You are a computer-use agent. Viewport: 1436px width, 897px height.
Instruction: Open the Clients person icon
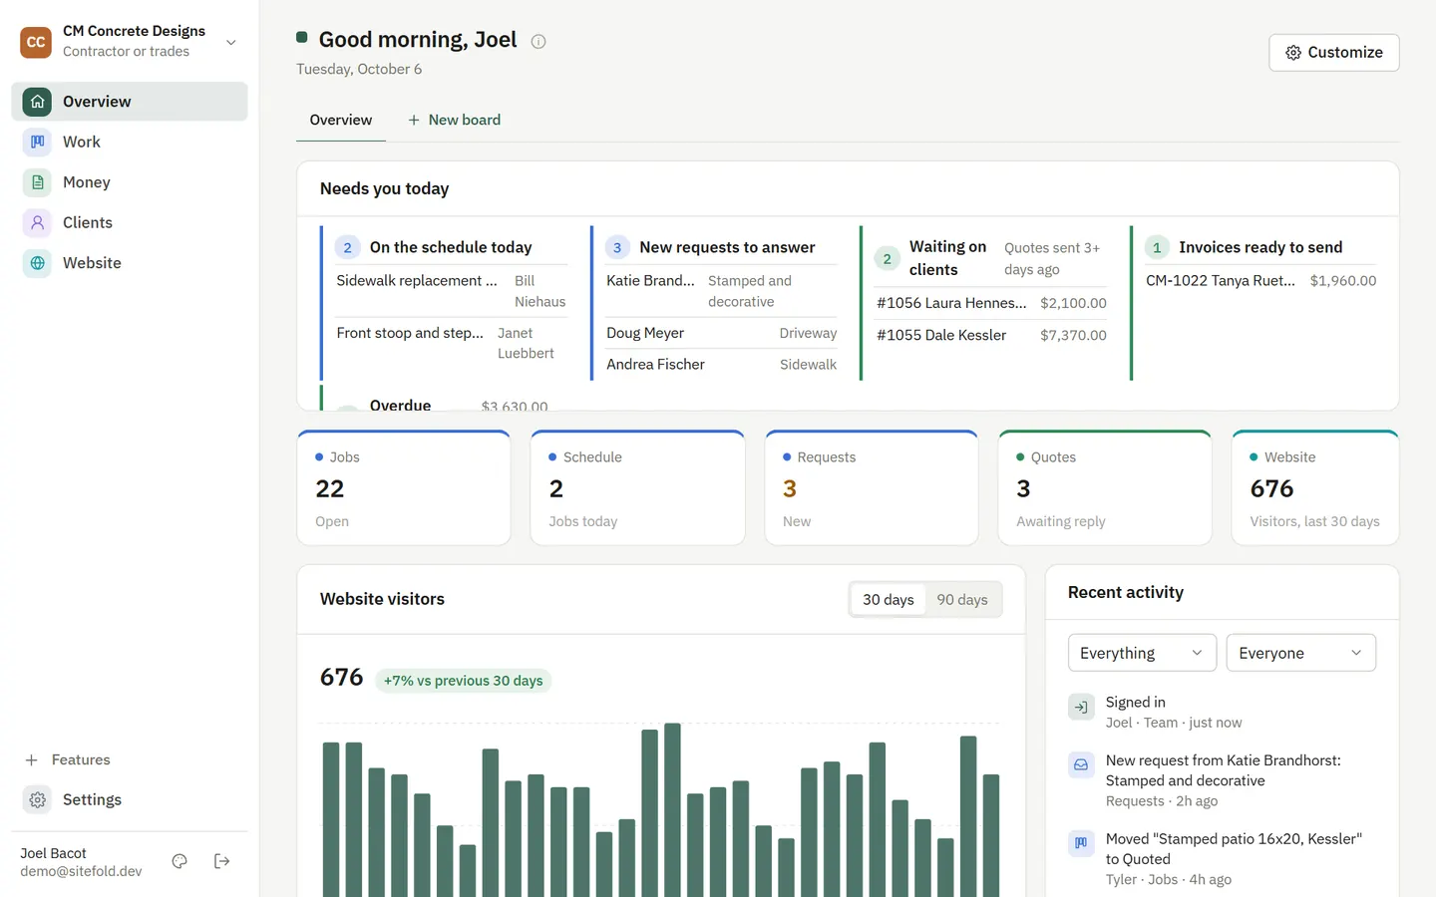[37, 222]
